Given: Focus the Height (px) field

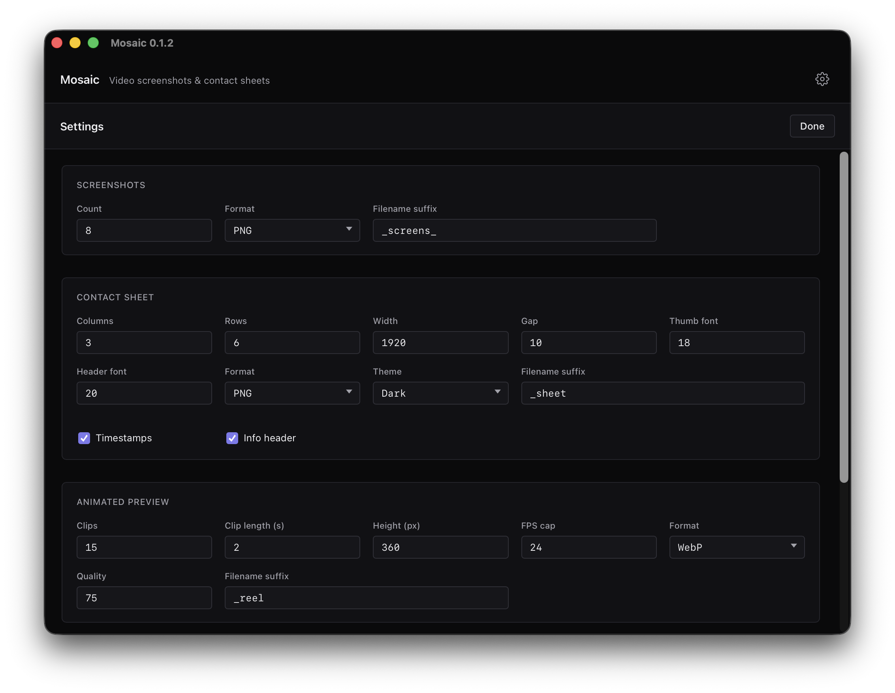Looking at the screenshot, I should click(440, 547).
